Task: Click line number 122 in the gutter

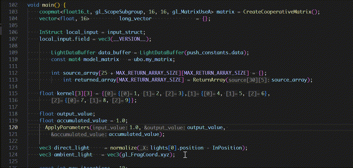Action: pos(13,141)
